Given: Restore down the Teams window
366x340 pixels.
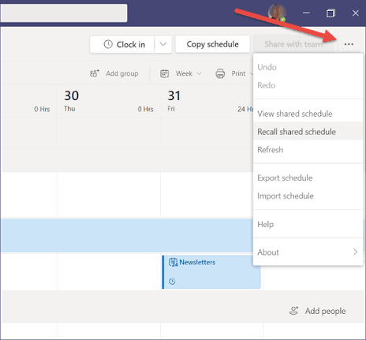Looking at the screenshot, I should pos(331,13).
